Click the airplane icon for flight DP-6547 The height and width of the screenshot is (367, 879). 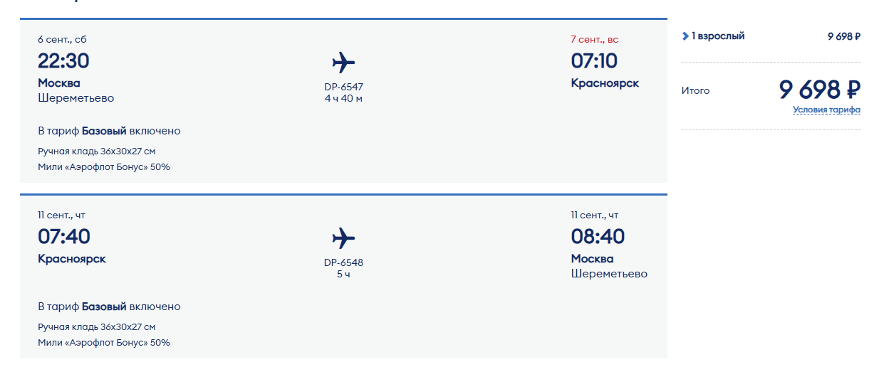(x=343, y=63)
